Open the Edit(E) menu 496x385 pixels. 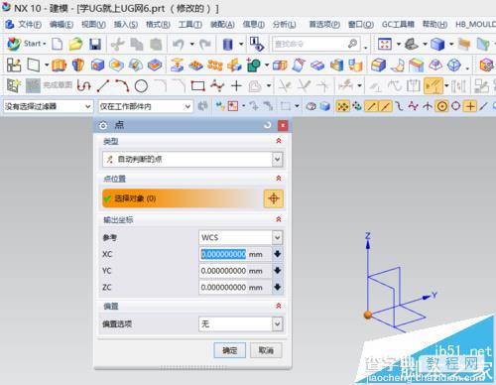click(x=62, y=24)
